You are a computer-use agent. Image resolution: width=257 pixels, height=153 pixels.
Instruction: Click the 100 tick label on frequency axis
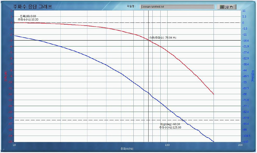tap(168, 145)
